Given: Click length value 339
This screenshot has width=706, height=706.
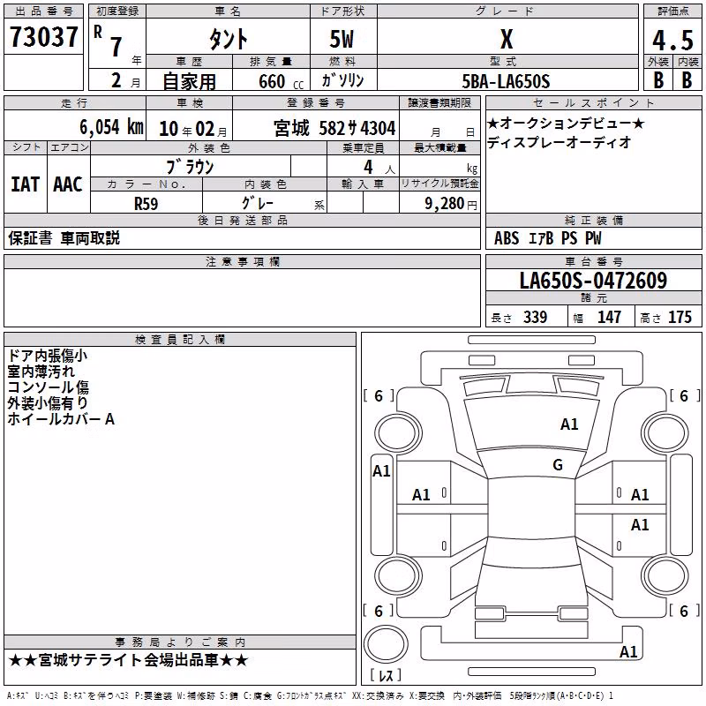Looking at the screenshot, I should 536,317.
